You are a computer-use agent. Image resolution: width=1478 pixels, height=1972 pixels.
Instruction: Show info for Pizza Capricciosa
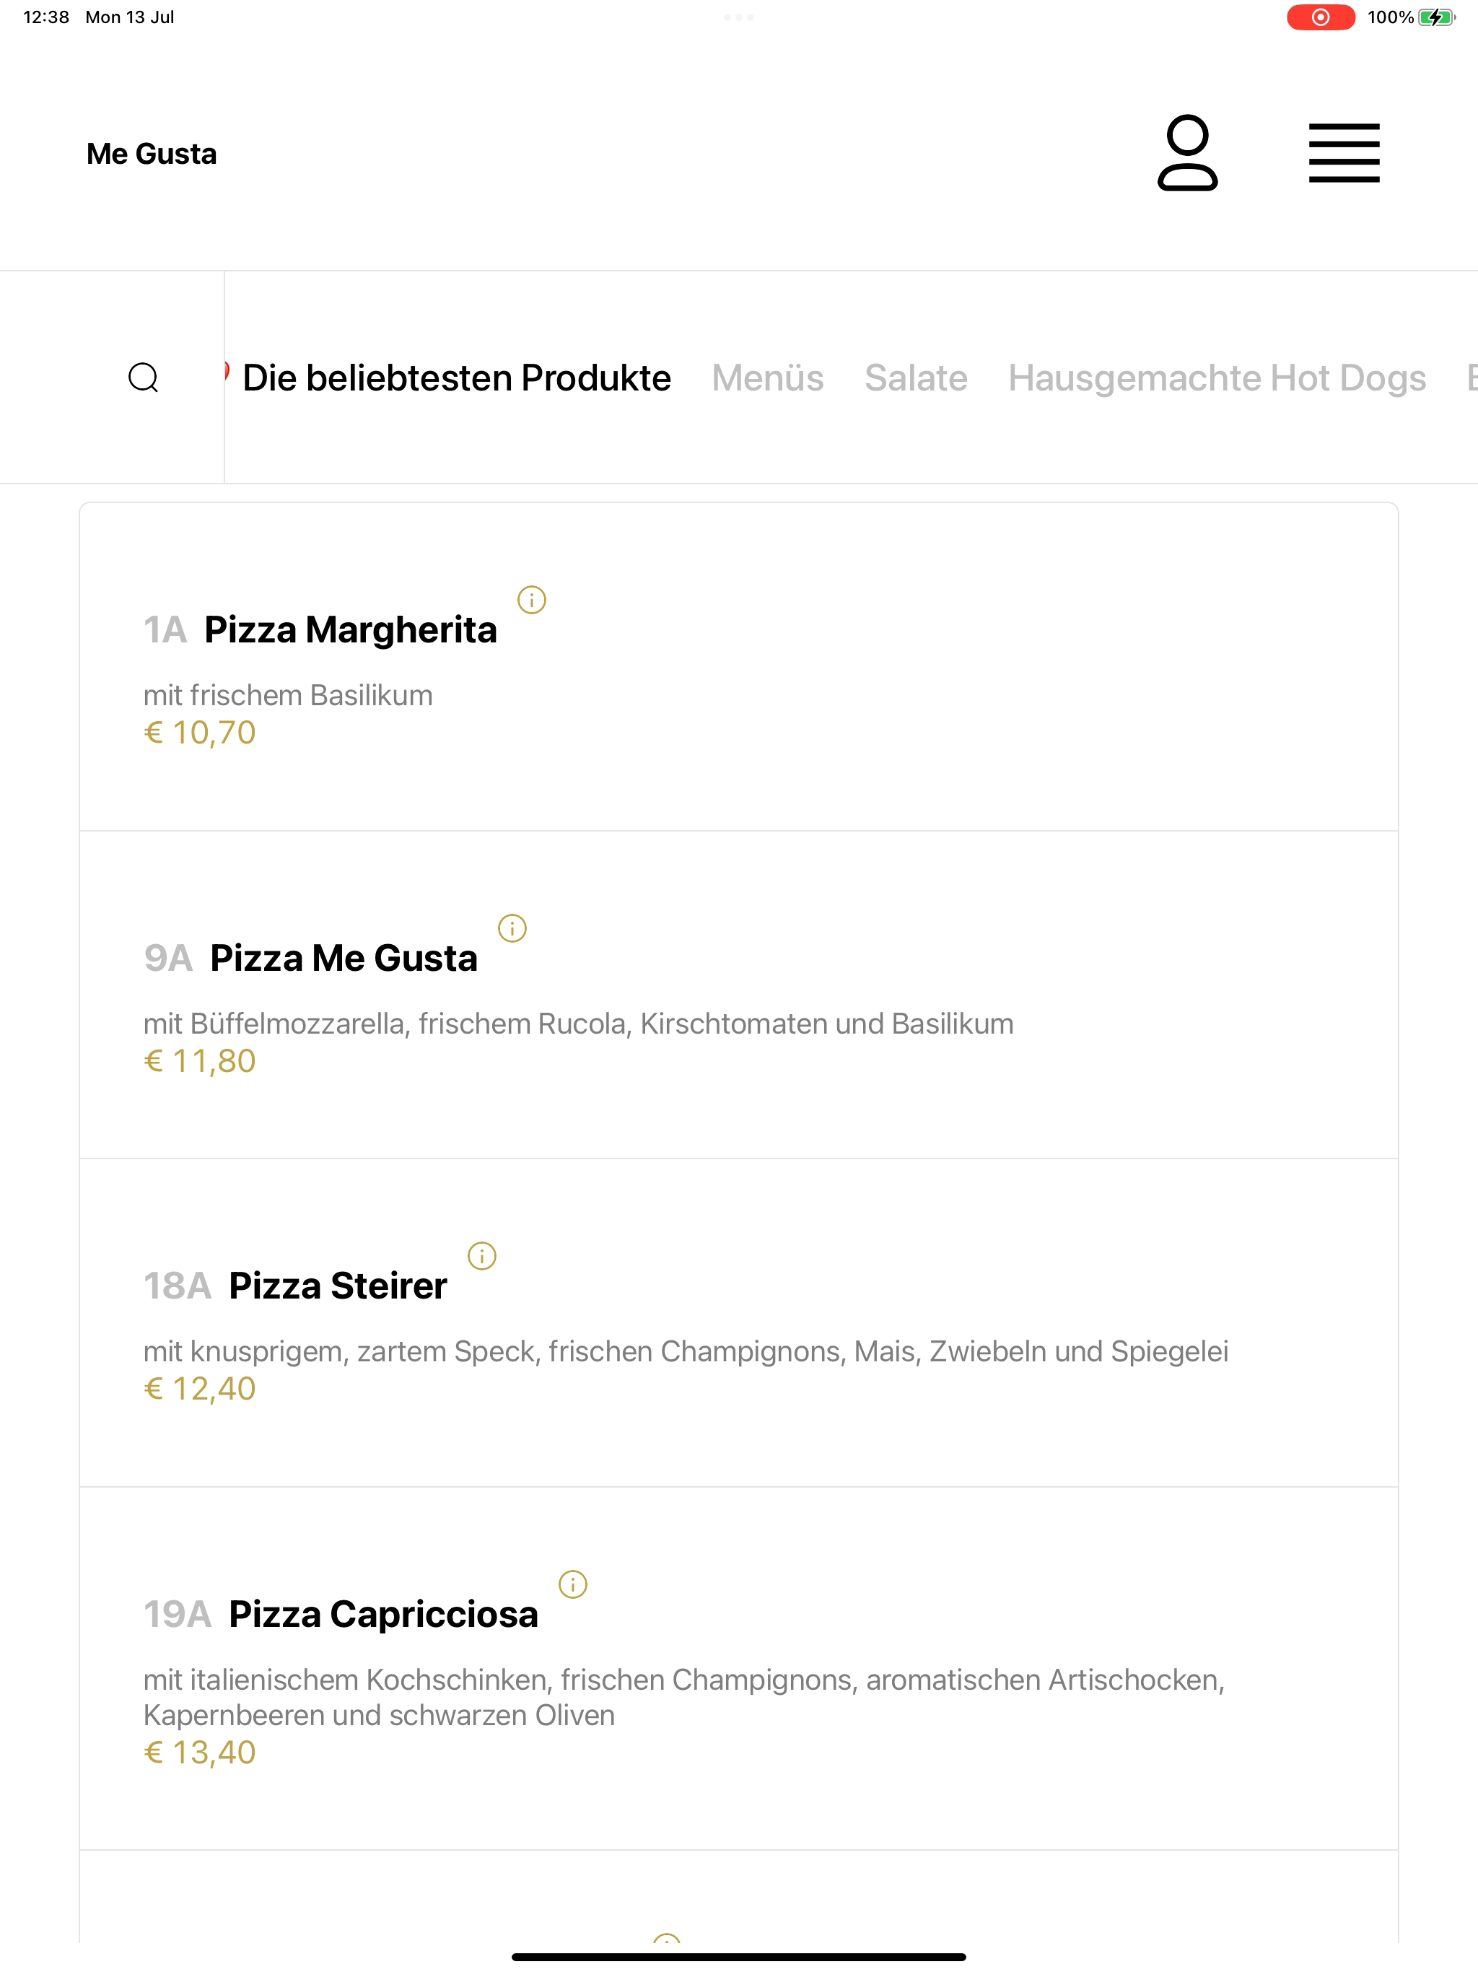(573, 1584)
